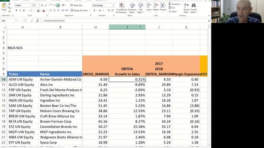Viewport: 264px width, 148px height.
Task: Open the Font Color dropdown arrow
Action: click(46, 11)
